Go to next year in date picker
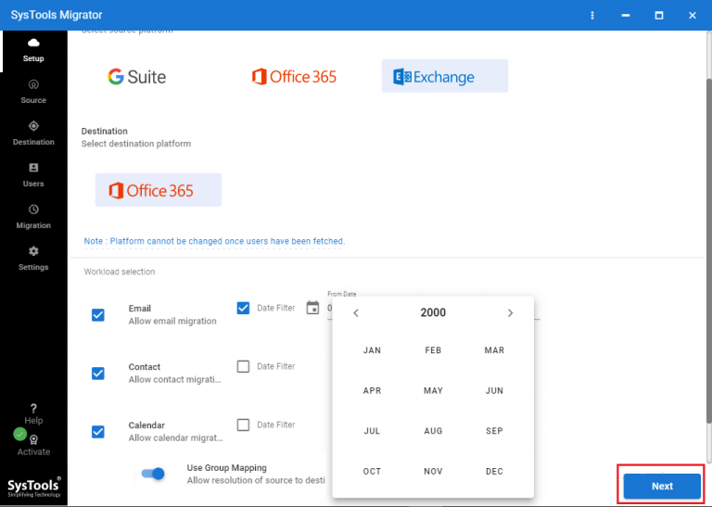This screenshot has height=507, width=712. coord(510,312)
